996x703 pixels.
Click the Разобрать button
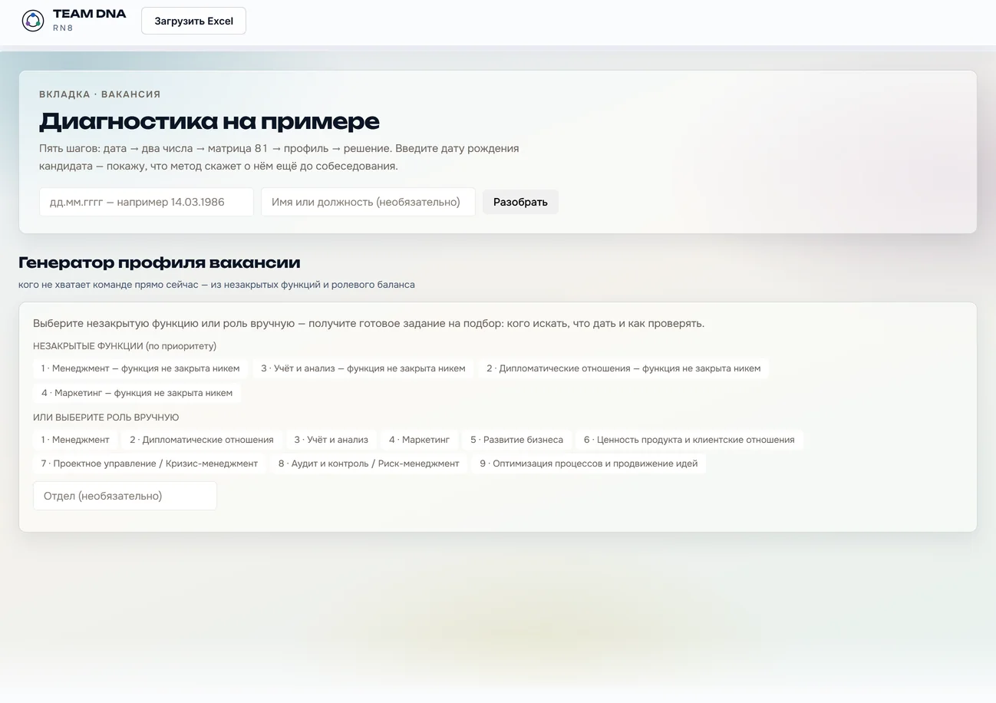[x=520, y=202]
